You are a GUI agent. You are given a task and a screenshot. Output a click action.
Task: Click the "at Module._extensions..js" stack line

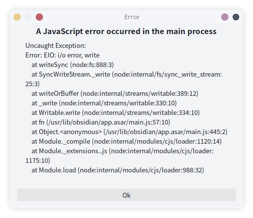pos(122,151)
